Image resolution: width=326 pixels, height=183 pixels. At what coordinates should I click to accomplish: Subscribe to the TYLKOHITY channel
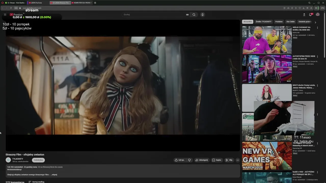38,160
